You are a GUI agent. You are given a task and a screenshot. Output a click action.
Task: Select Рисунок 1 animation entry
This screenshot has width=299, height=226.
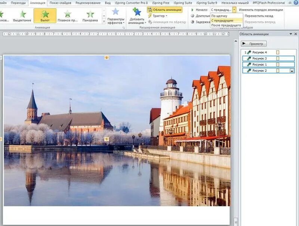268,64
